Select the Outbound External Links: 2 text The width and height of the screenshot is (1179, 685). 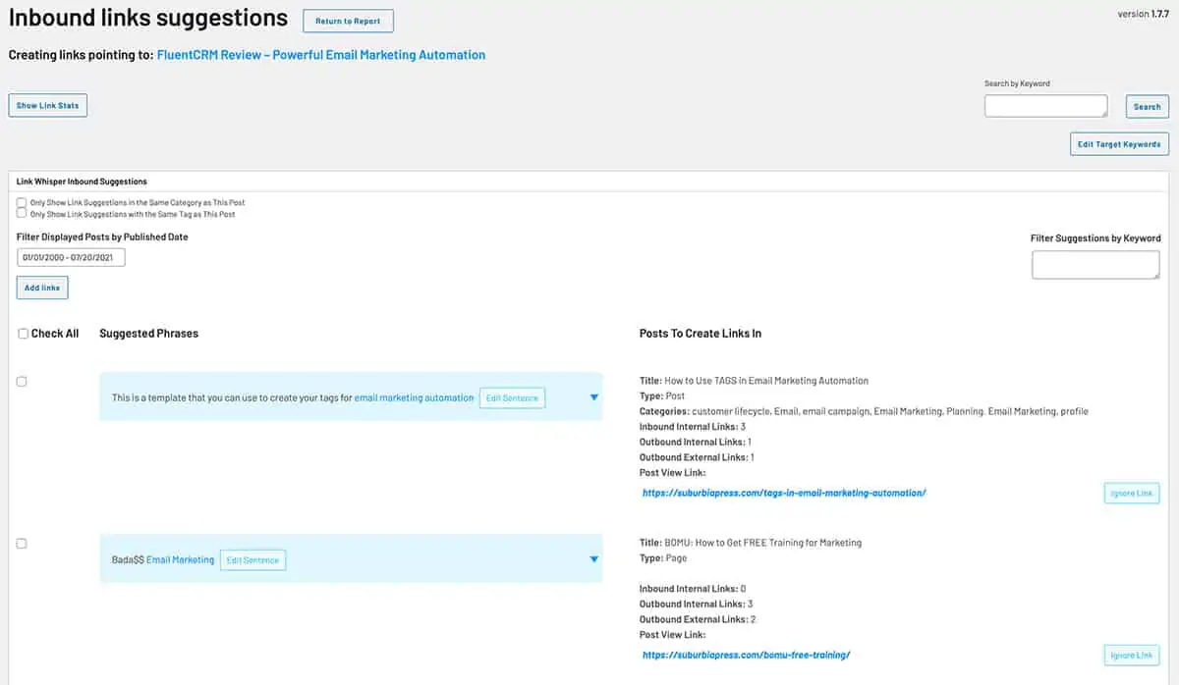point(698,619)
